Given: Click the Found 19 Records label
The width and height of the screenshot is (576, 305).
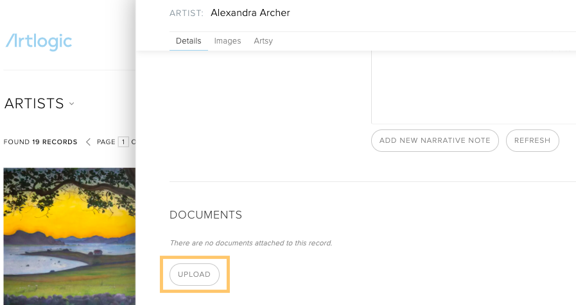Looking at the screenshot, I should 40,142.
